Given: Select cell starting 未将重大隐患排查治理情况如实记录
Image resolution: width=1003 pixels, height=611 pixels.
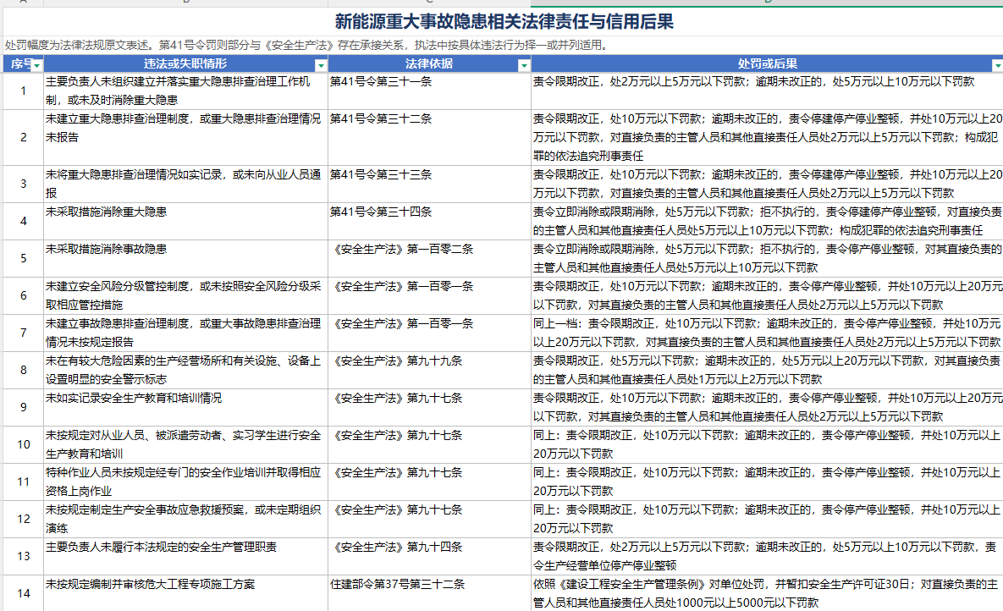Looking at the screenshot, I should pos(185,184).
